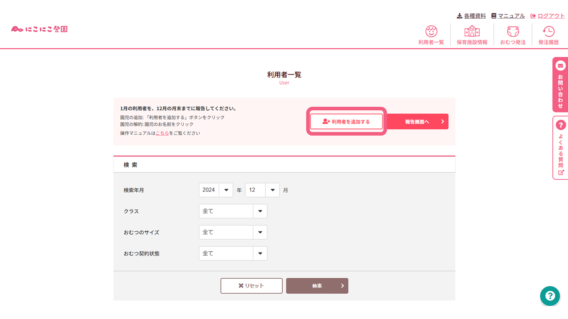Click the 利用者を追加する add user button

coord(346,121)
